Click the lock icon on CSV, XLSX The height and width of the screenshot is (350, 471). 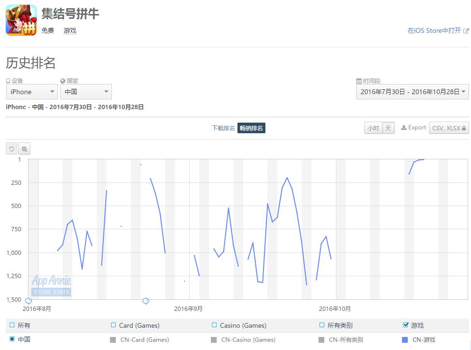[x=464, y=128]
